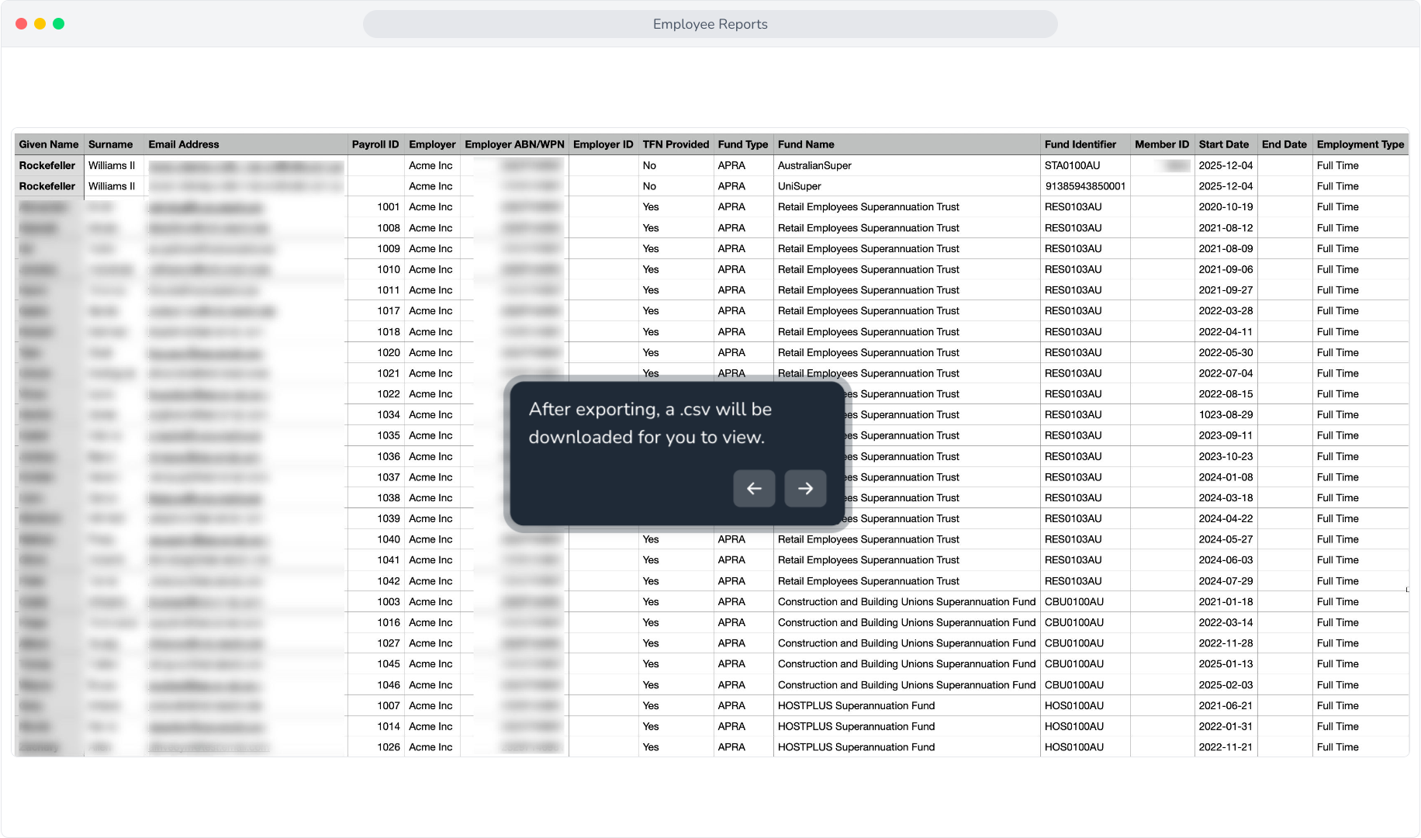Click start date 2022-11-21
The image size is (1421, 838).
pos(1226,747)
